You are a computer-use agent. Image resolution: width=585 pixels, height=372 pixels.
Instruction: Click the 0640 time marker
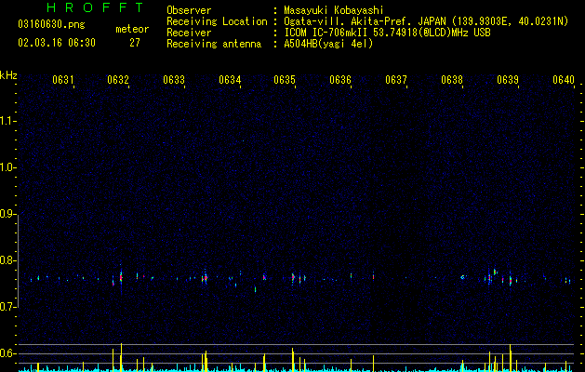pos(564,80)
